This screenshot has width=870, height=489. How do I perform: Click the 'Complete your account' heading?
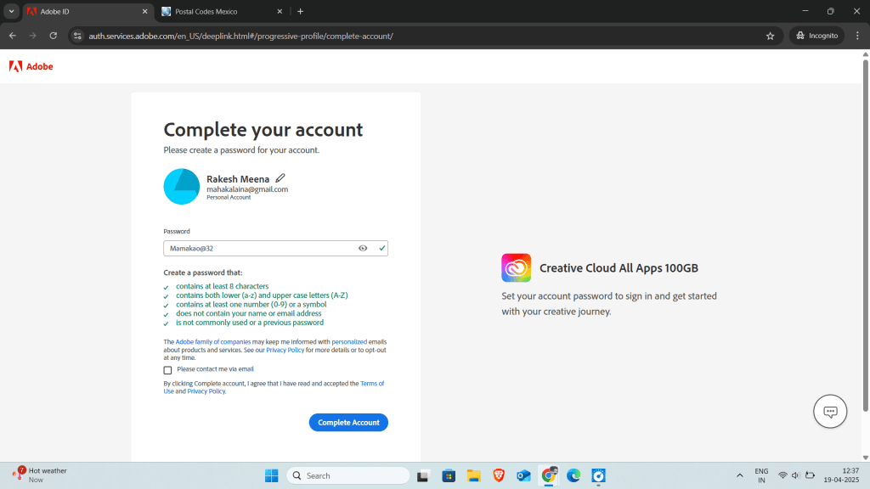pyautogui.click(x=263, y=129)
